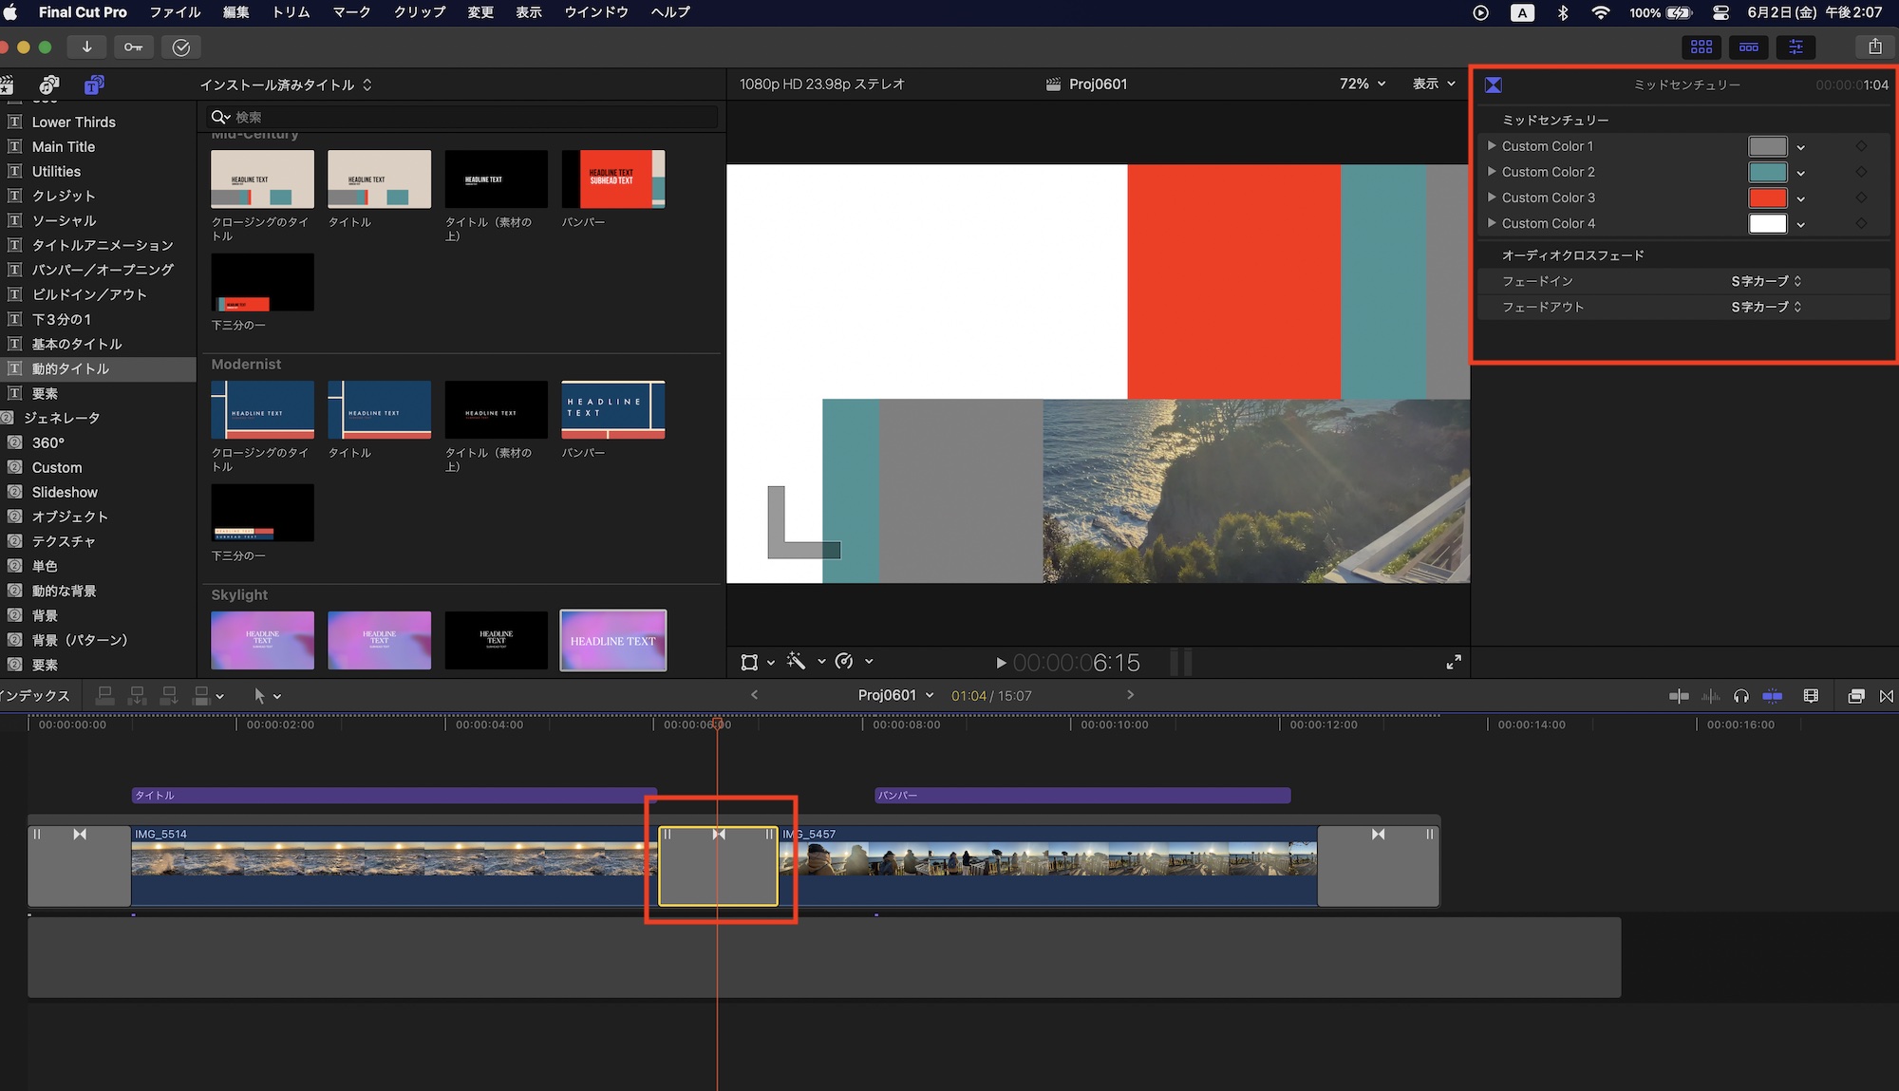The height and width of the screenshot is (1091, 1899).
Task: Open the effects browser icon
Action: click(1855, 696)
